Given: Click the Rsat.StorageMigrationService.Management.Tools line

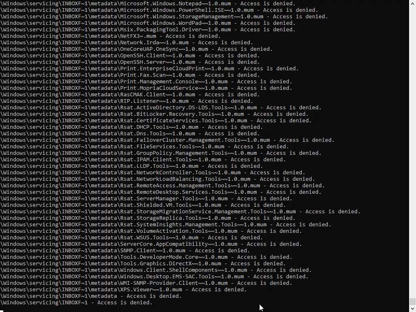Looking at the screenshot, I should click(x=180, y=211).
